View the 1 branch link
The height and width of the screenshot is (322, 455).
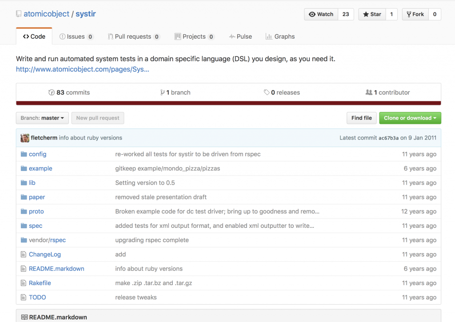point(175,92)
